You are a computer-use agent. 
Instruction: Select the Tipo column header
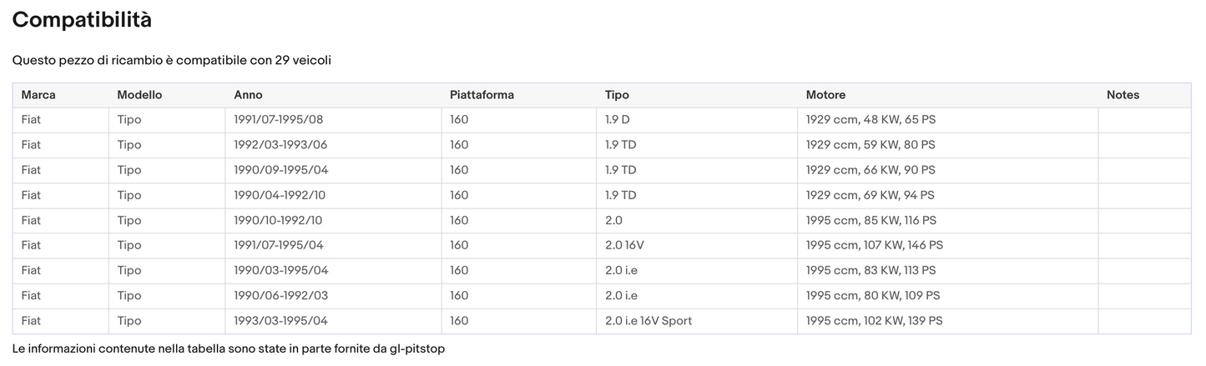pos(617,95)
